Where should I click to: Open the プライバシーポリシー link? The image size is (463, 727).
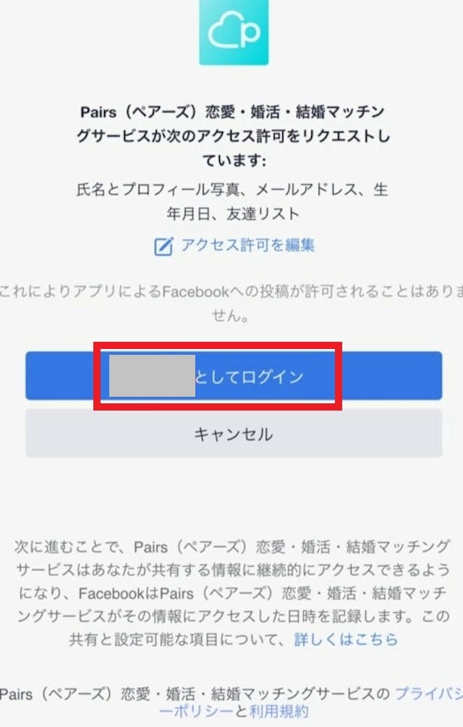(310, 702)
